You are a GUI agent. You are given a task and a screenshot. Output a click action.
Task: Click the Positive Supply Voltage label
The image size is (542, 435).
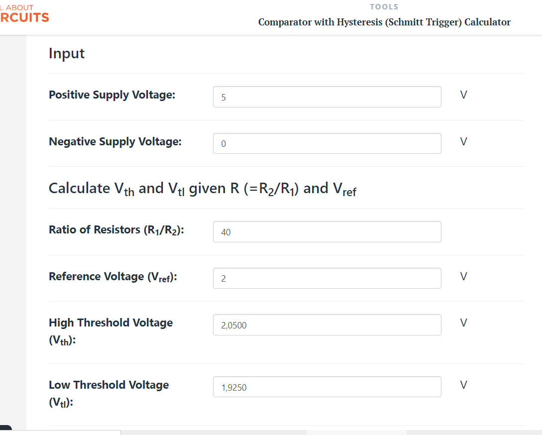pyautogui.click(x=112, y=95)
